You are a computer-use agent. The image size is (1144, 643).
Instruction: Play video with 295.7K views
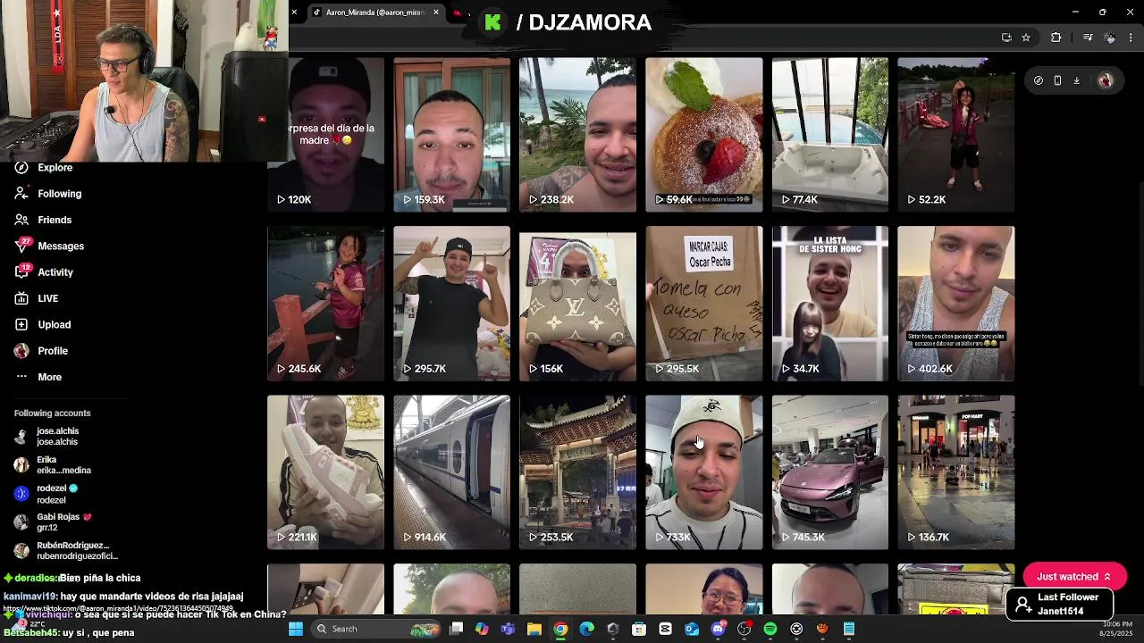click(451, 304)
